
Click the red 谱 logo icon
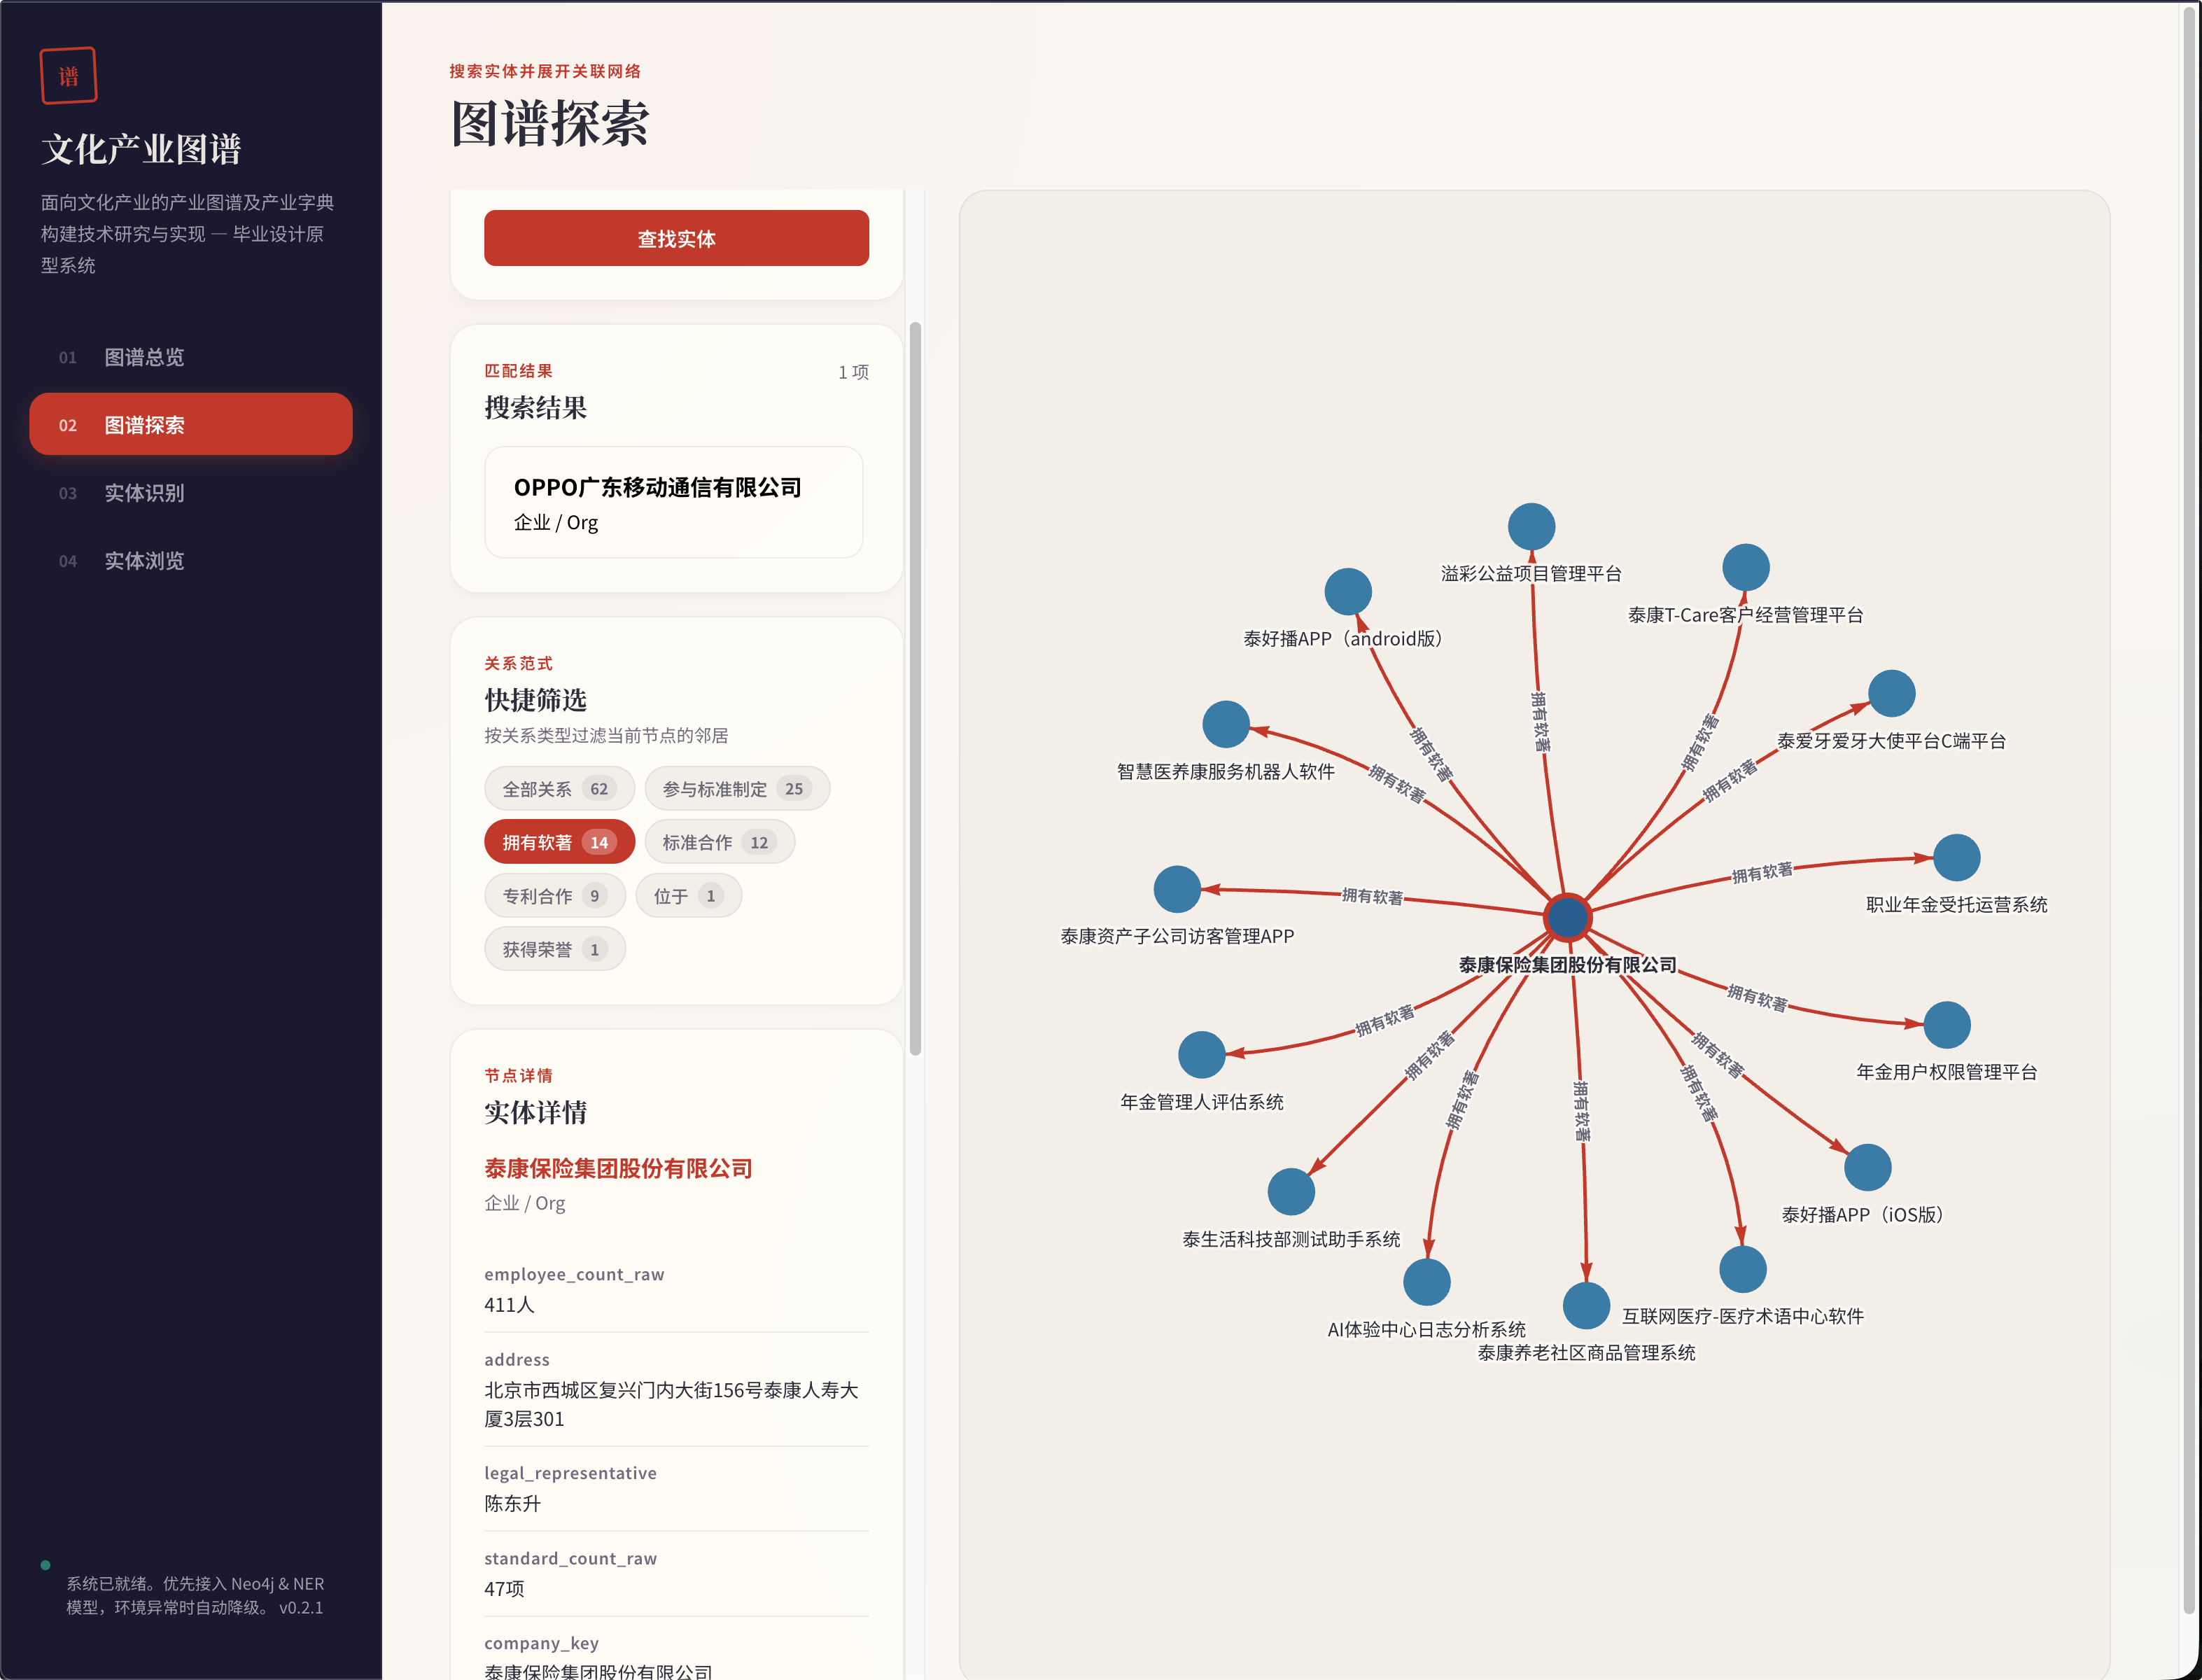tap(68, 75)
